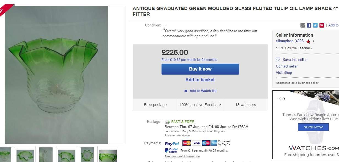Open the £10.62 per month finance offer
Viewport: 339px width, 162px height.
(x=189, y=60)
